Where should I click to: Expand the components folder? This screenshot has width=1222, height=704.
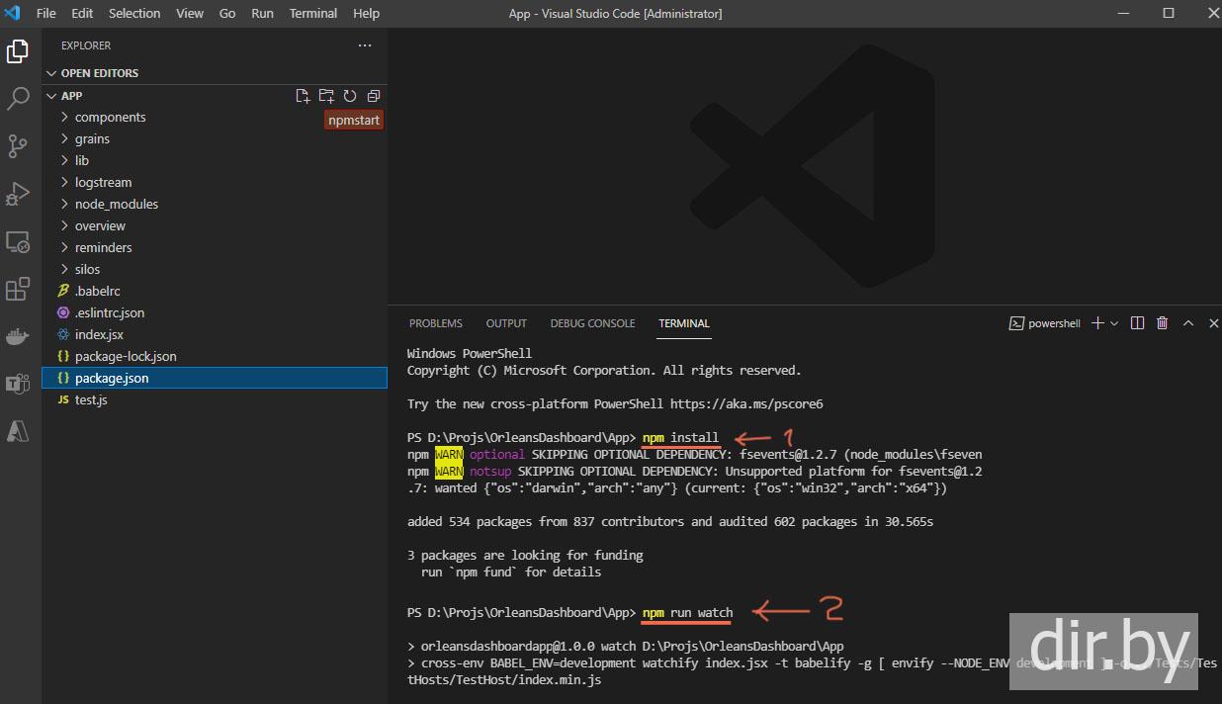pyautogui.click(x=110, y=117)
